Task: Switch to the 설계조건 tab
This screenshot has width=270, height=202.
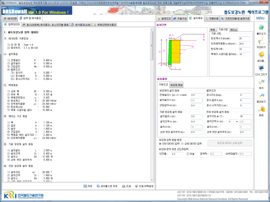Action: [x=164, y=18]
